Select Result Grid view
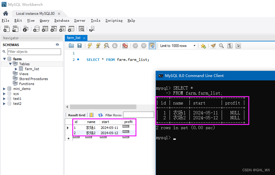Viewport: 275px width, 175px height. pyautogui.click(x=77, y=115)
